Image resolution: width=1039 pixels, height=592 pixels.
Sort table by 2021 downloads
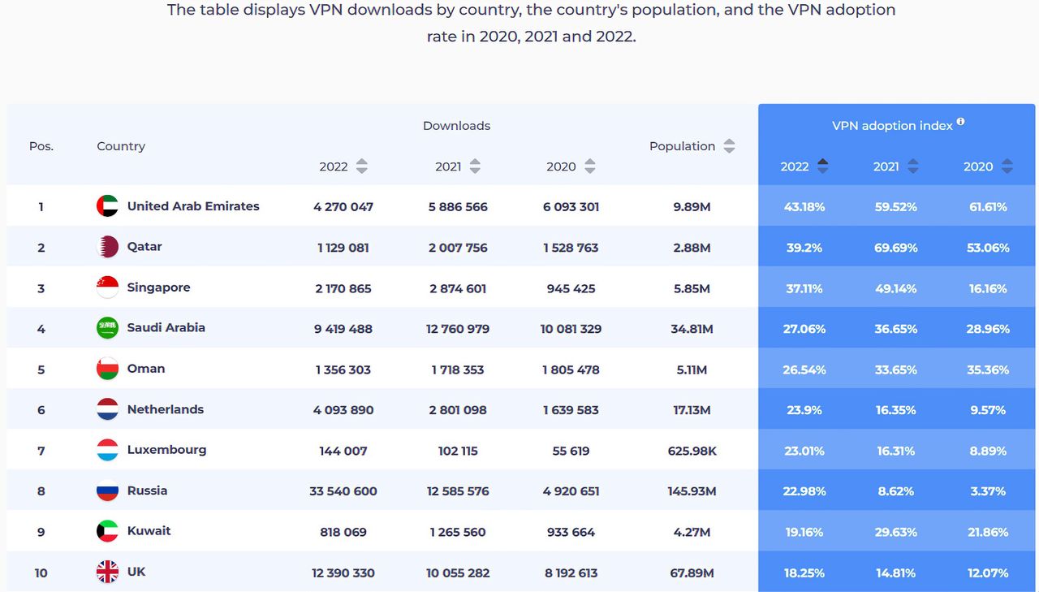coord(475,166)
